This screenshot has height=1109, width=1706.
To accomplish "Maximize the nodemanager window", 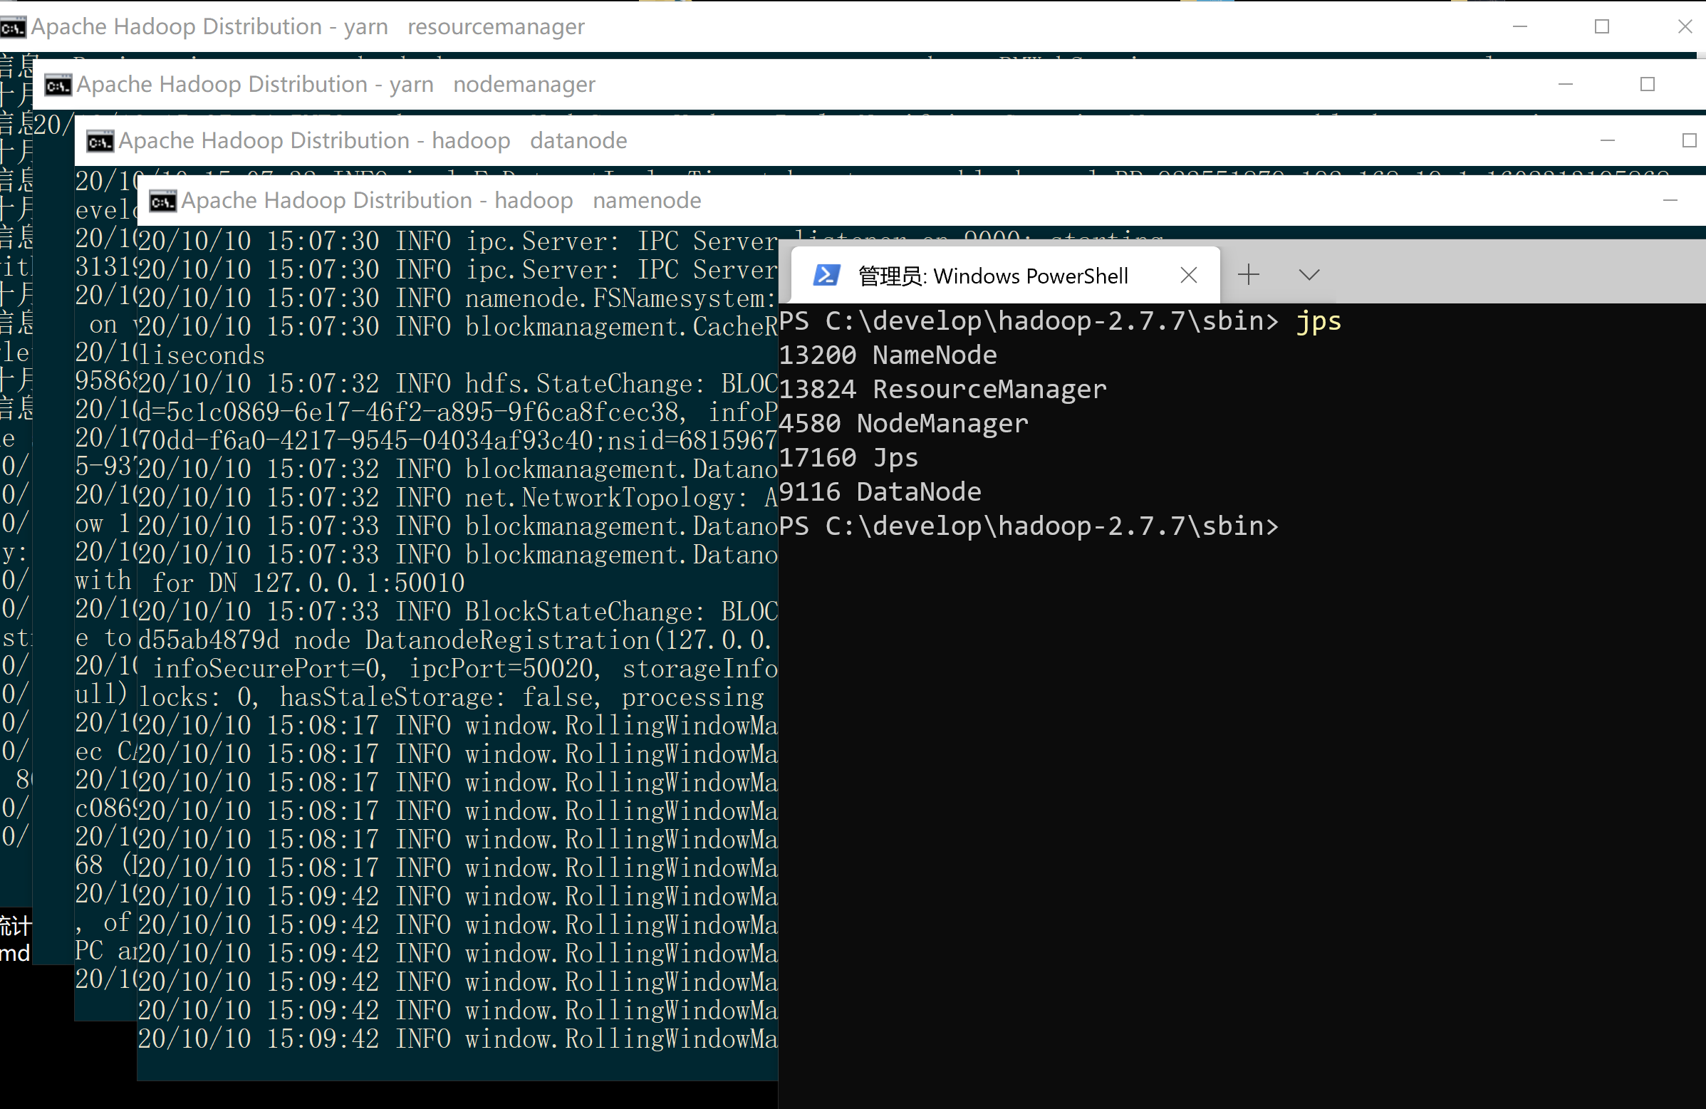I will click(x=1647, y=85).
